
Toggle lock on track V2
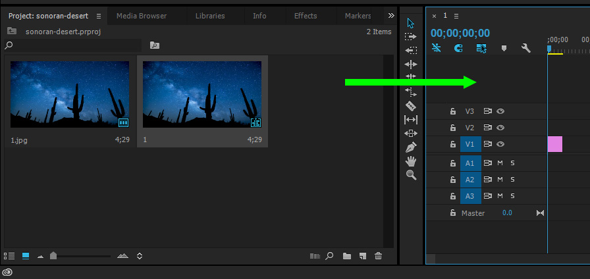pyautogui.click(x=453, y=128)
